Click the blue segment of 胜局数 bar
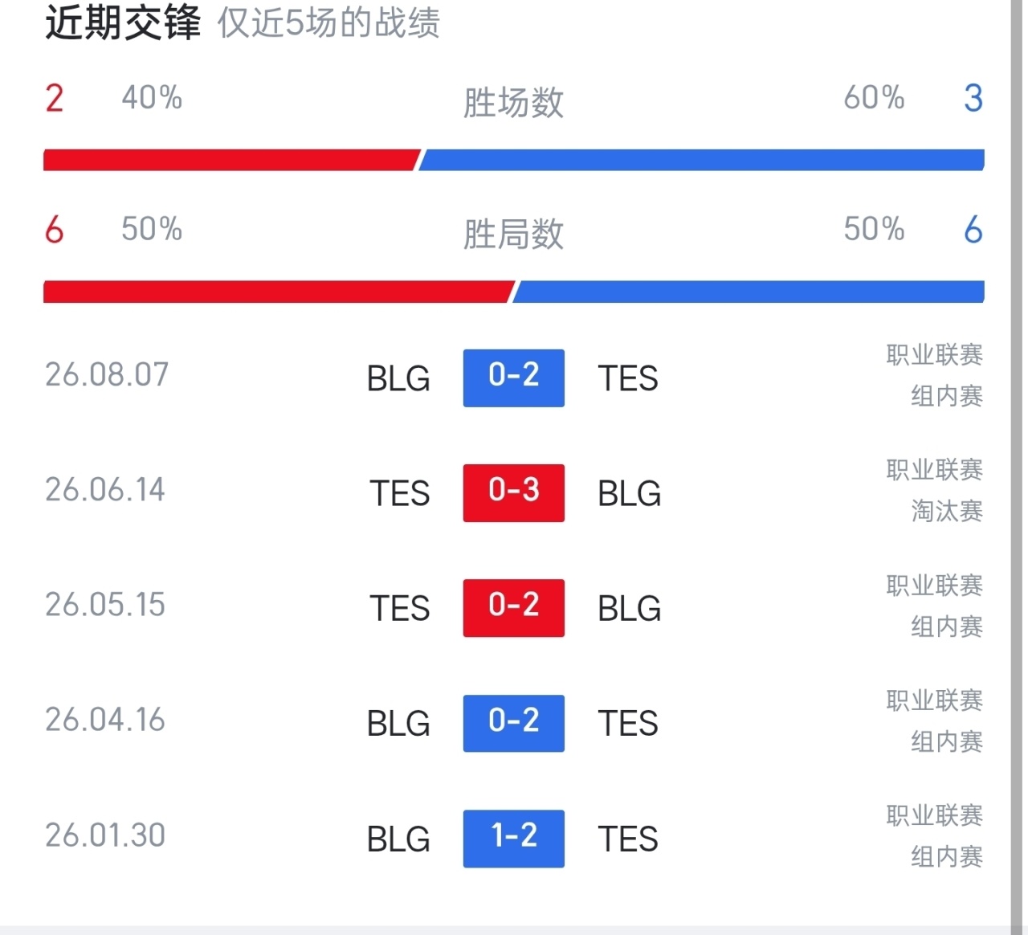The width and height of the screenshot is (1028, 935). click(749, 292)
